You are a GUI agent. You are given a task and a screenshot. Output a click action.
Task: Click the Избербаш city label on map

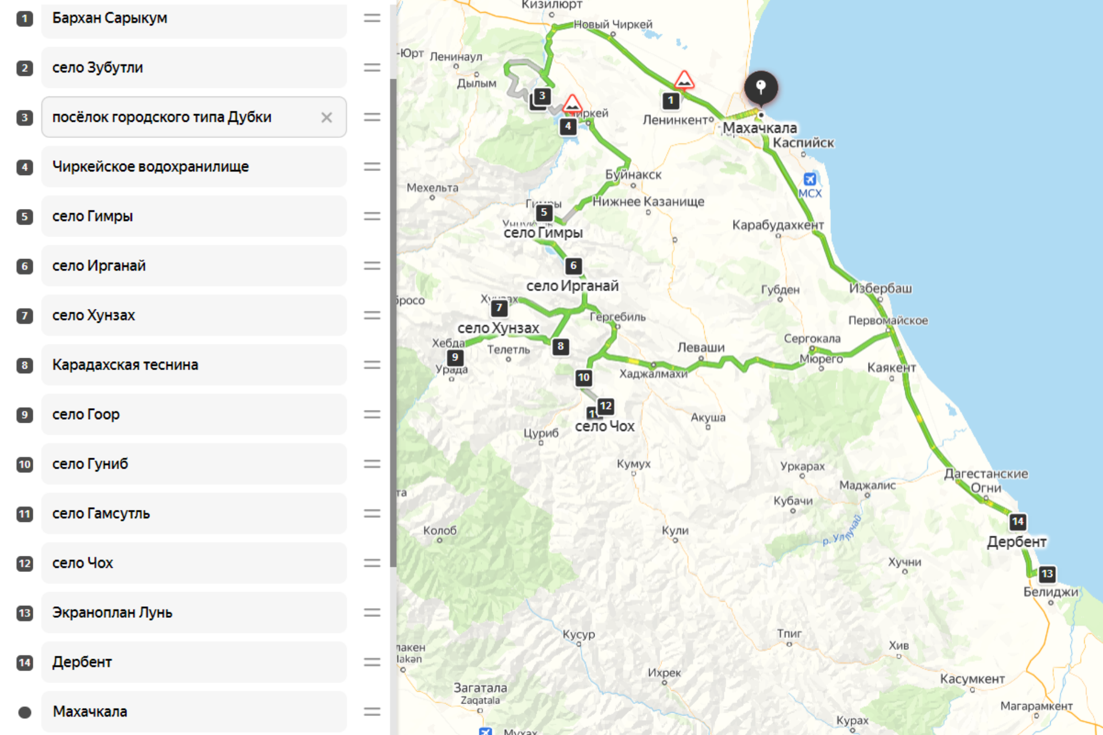pos(880,288)
